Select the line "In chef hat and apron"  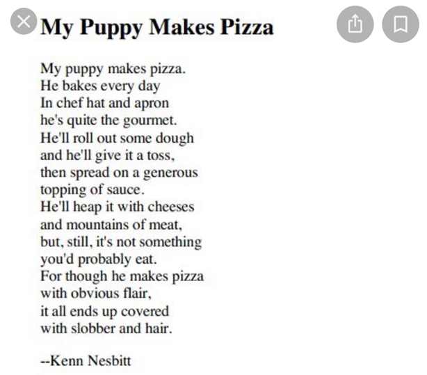(x=105, y=104)
